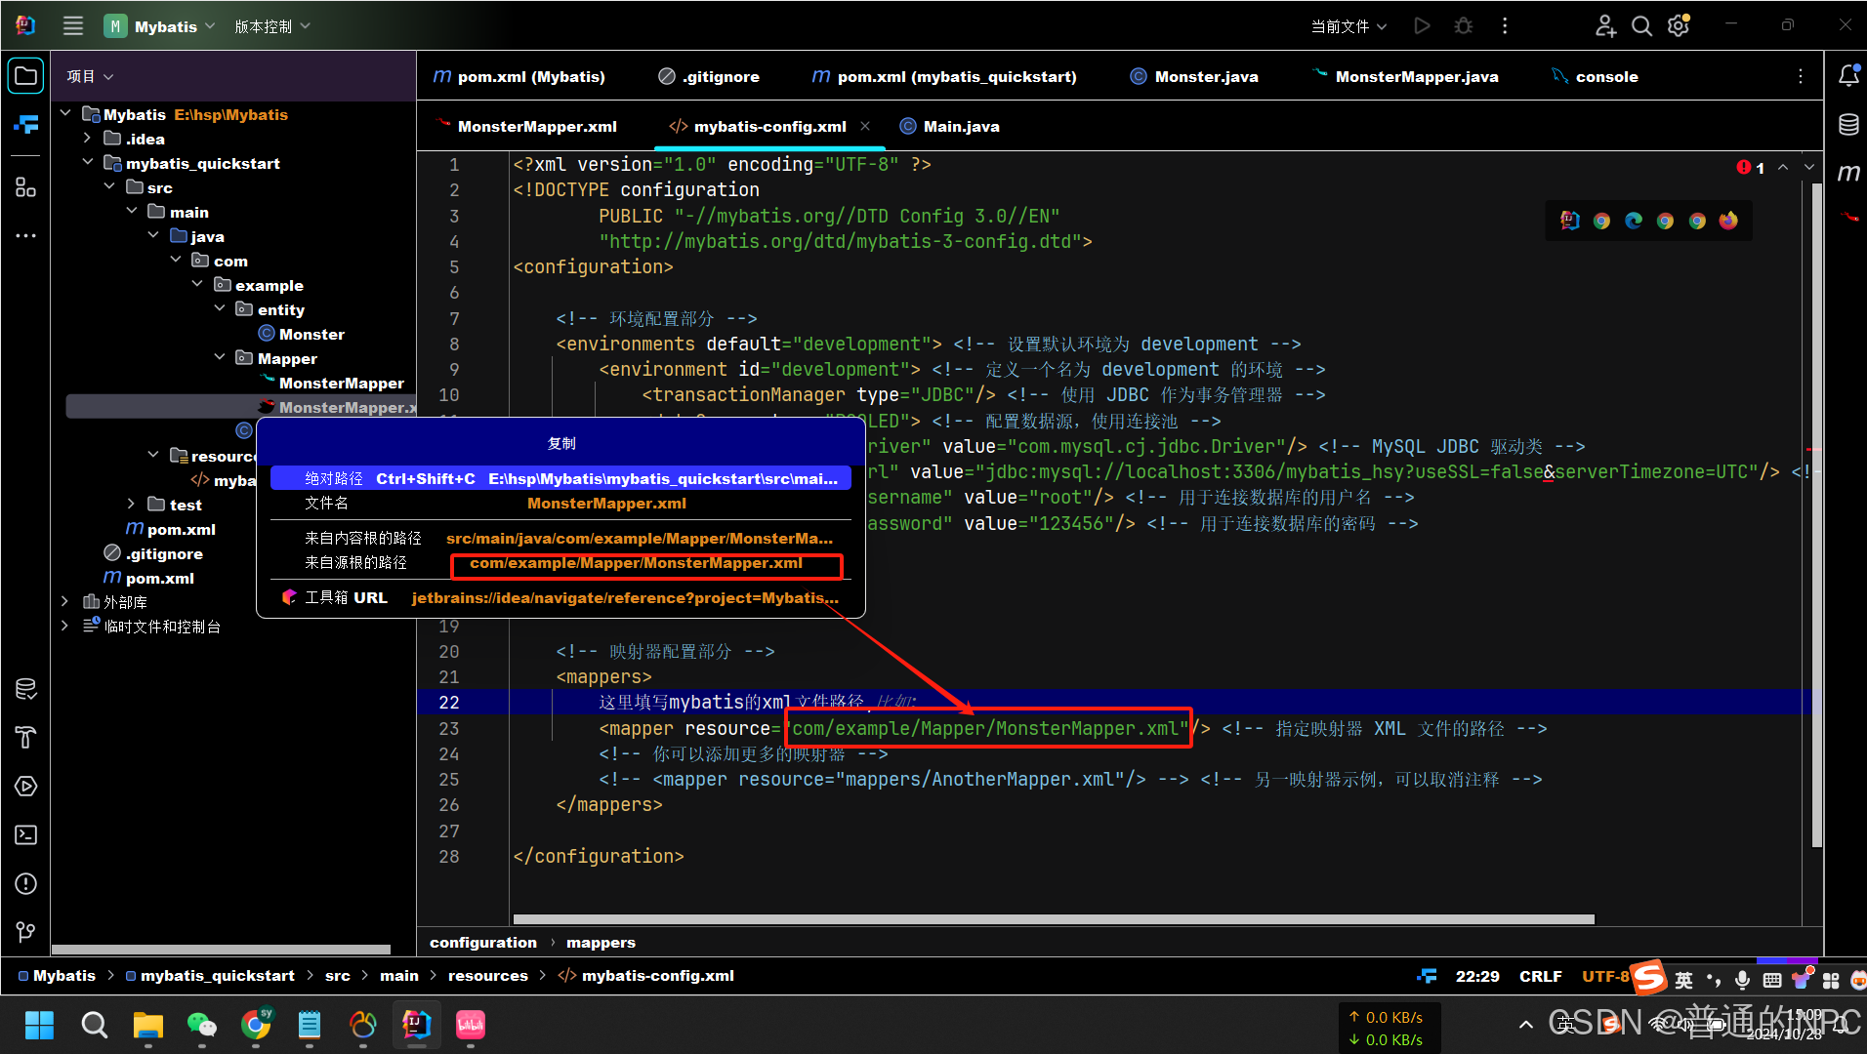
Task: Open the Database tool window
Action: [x=1848, y=125]
